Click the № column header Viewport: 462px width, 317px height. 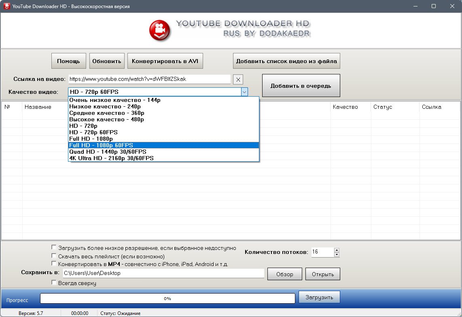[12, 107]
